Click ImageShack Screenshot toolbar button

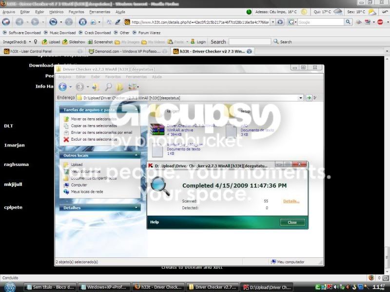tap(100, 42)
